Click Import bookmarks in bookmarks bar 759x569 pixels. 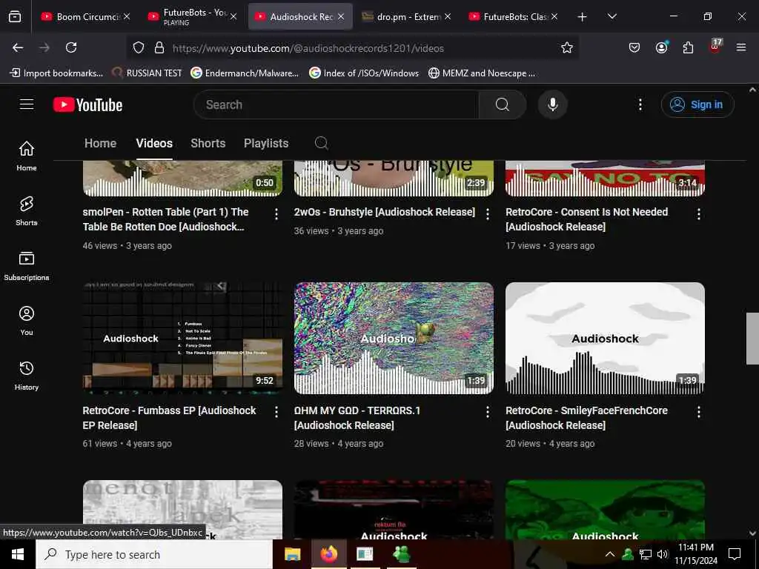[56, 73]
